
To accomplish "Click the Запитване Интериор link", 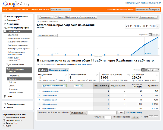I will 51,91.
